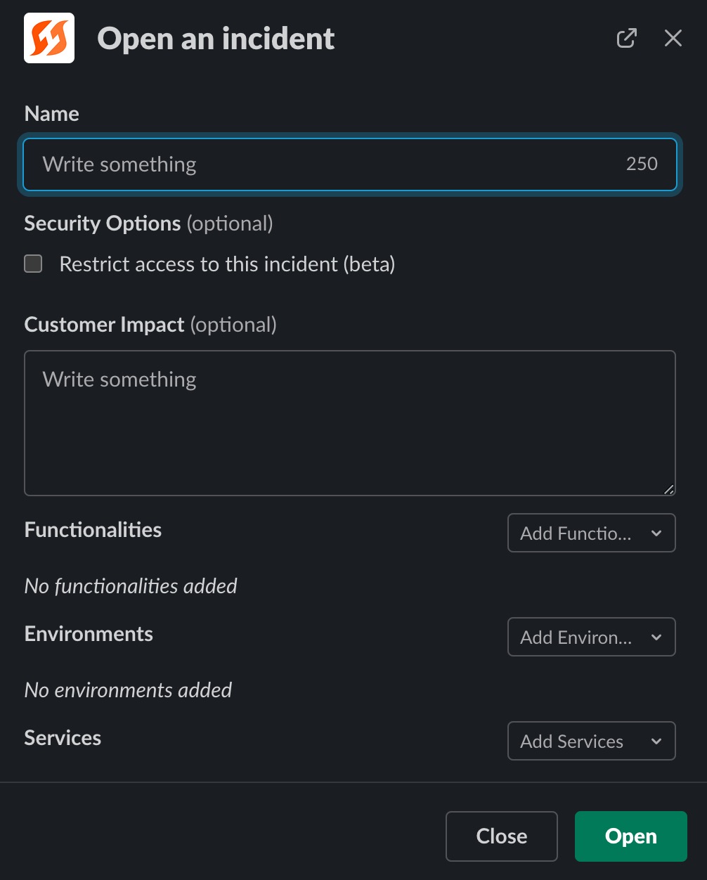The image size is (707, 880).
Task: Open the Add Functionalities dropdown
Action: 576,533
